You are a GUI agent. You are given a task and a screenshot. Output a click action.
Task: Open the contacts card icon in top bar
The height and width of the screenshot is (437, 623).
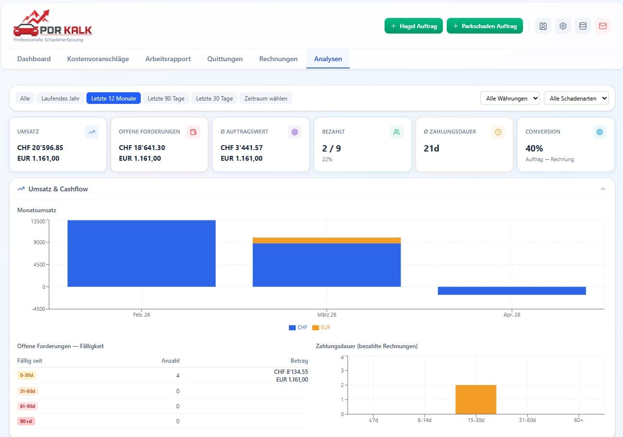point(542,26)
